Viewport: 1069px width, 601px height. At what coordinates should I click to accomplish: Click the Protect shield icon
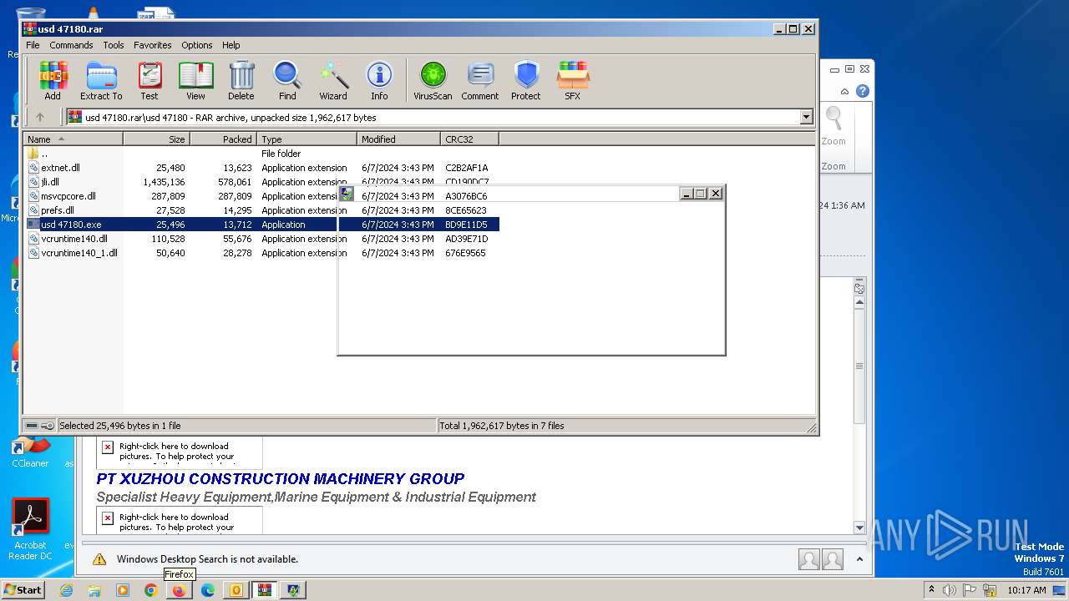[526, 81]
